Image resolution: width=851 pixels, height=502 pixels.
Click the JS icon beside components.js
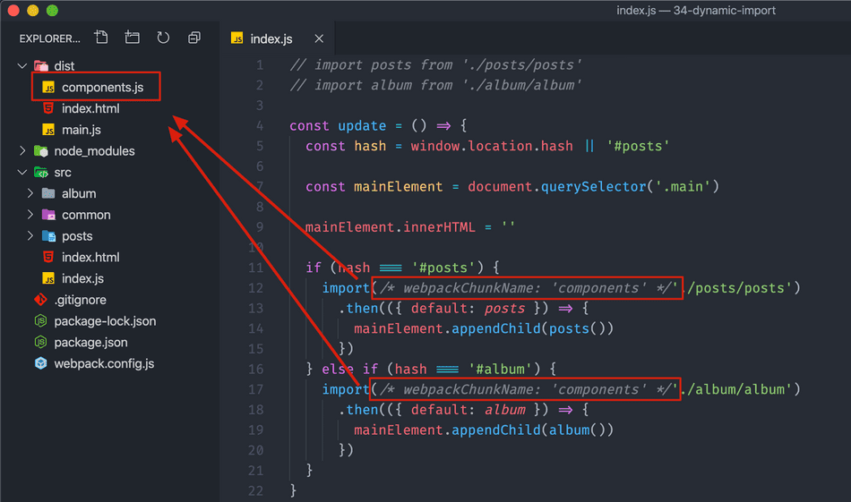click(48, 88)
